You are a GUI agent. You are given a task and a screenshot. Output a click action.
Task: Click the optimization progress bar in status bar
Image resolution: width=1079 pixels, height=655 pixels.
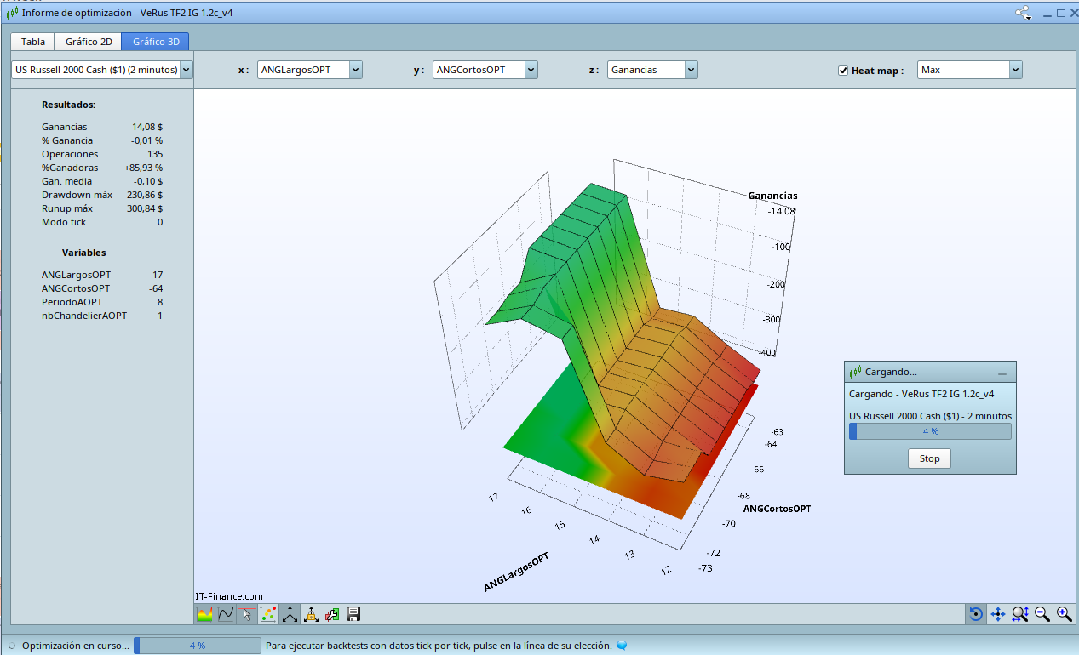pos(198,646)
